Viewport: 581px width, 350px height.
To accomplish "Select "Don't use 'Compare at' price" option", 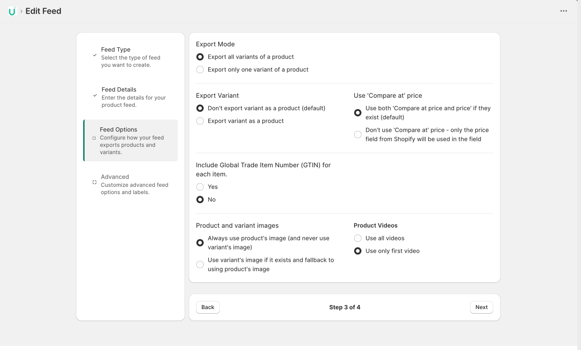I will (x=358, y=134).
